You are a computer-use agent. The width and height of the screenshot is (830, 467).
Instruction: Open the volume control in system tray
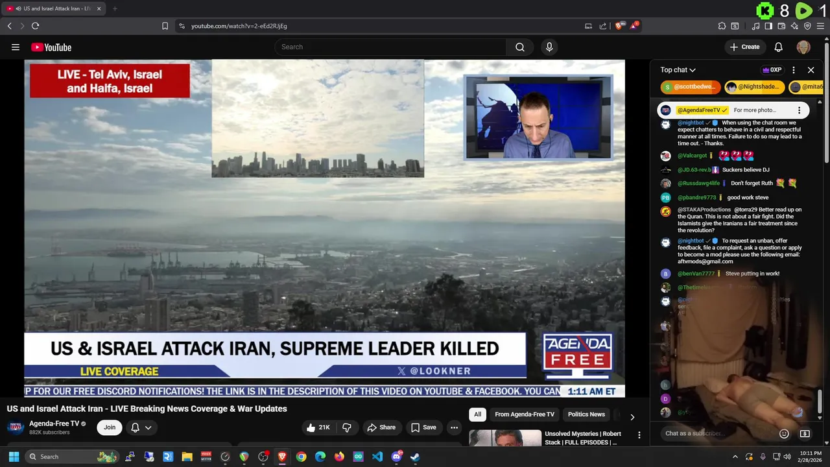788,457
